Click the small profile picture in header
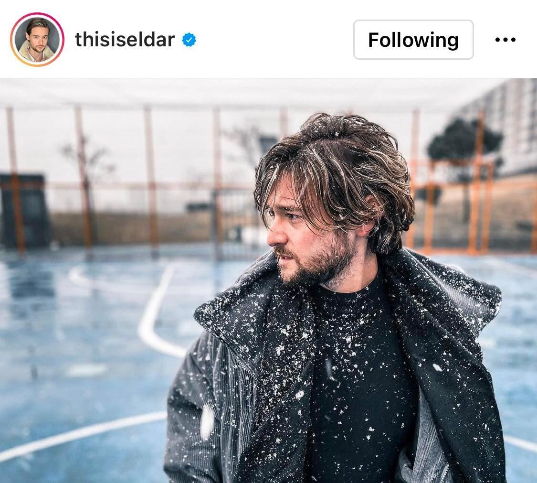The height and width of the screenshot is (483, 537). 37,40
